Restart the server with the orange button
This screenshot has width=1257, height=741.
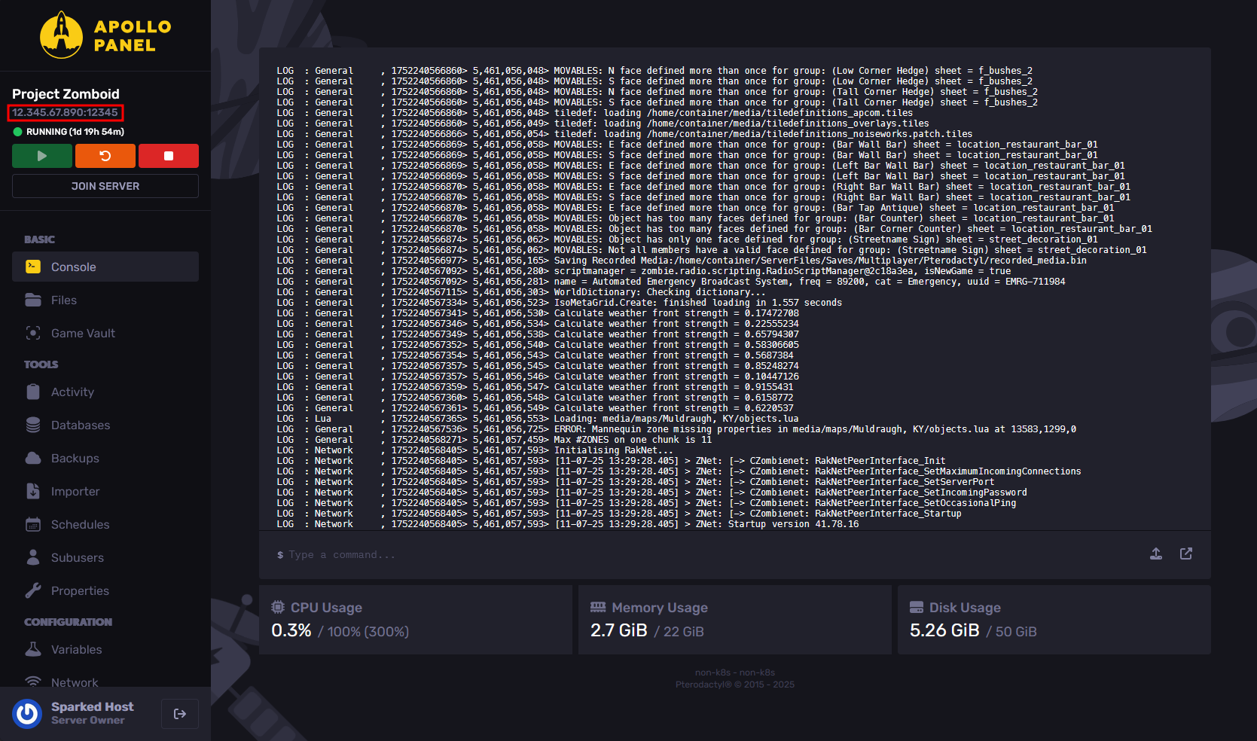pos(105,156)
